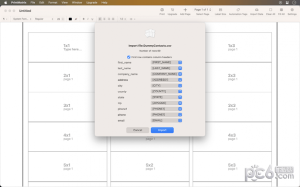This screenshot has height=187, width=300.
Task: Open the paragraph style dropdown
Action: 5,19
